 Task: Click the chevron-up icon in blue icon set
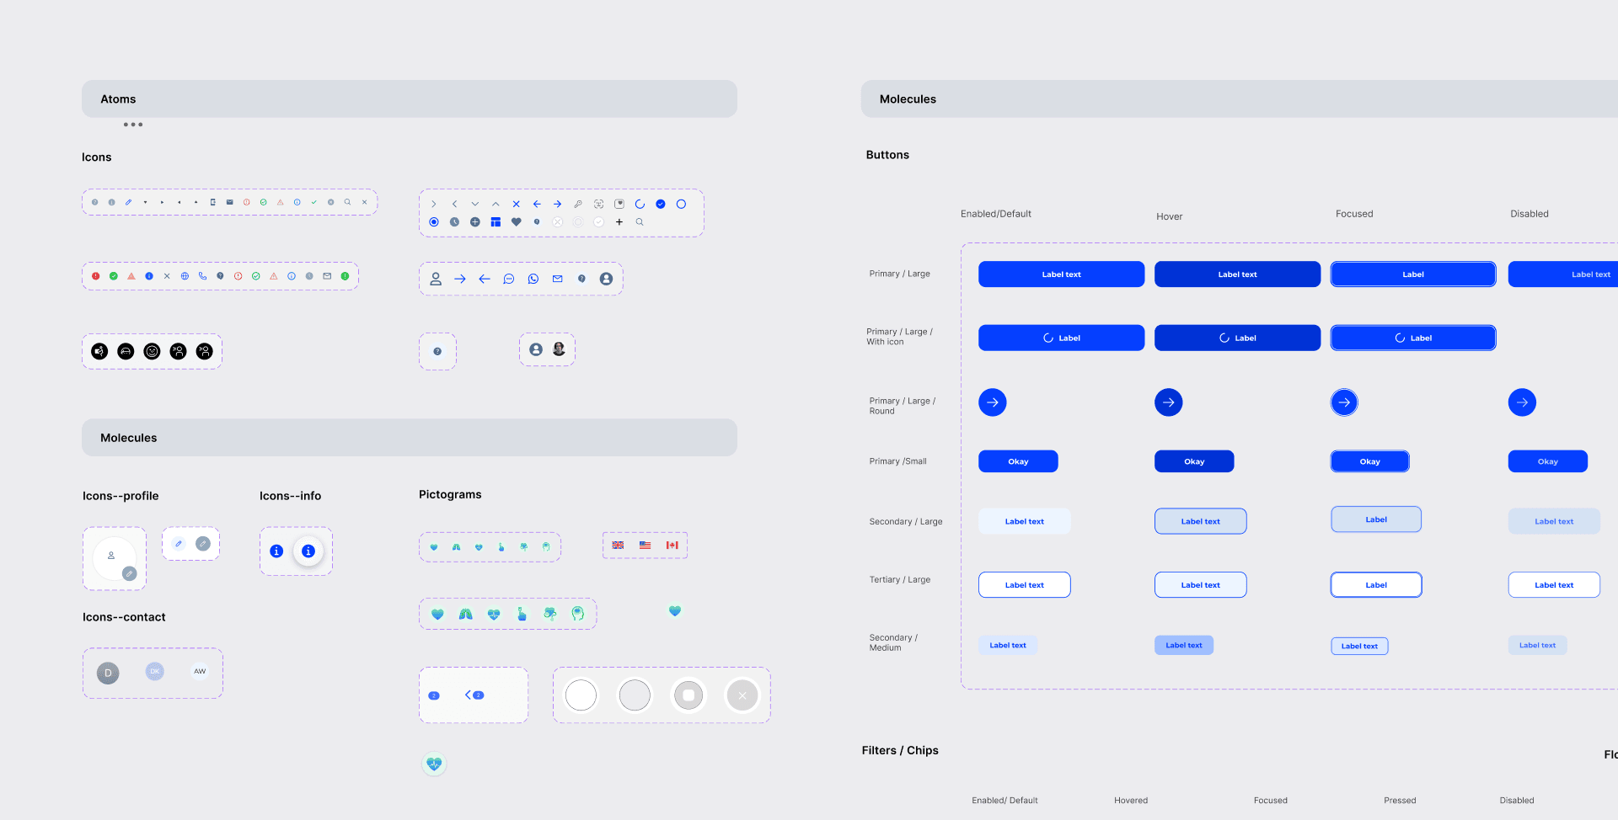[x=496, y=204]
